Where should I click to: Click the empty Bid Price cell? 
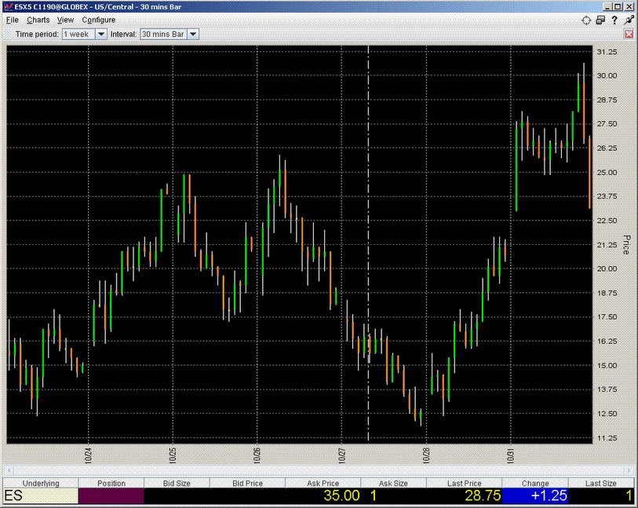click(x=247, y=495)
